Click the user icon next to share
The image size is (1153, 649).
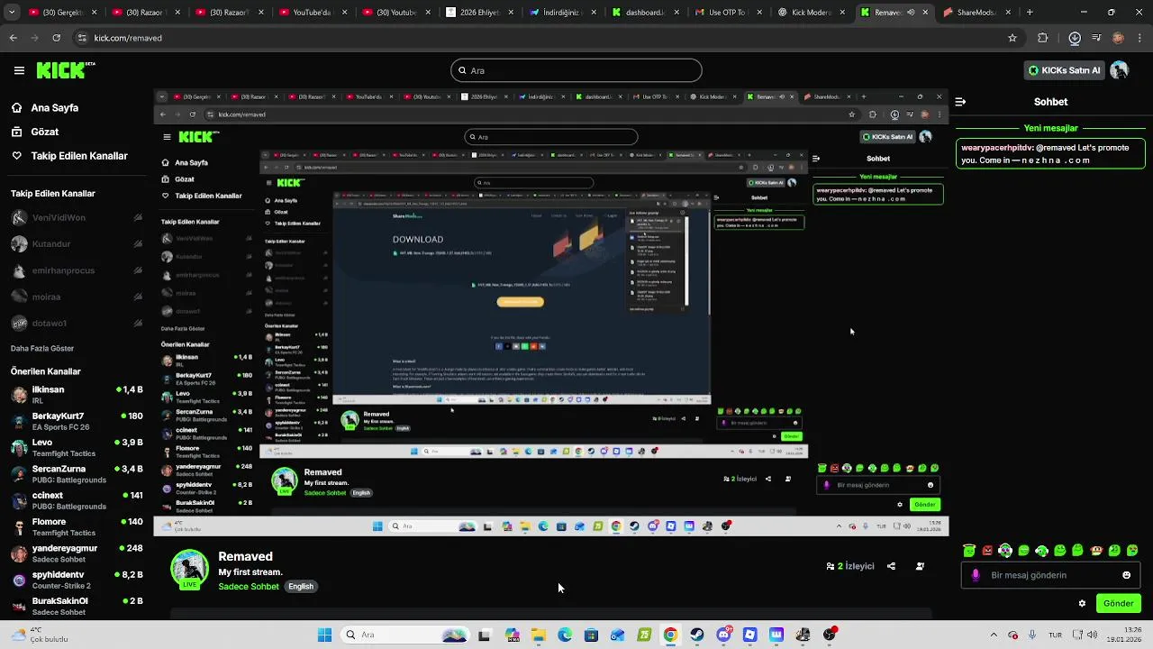point(920,566)
